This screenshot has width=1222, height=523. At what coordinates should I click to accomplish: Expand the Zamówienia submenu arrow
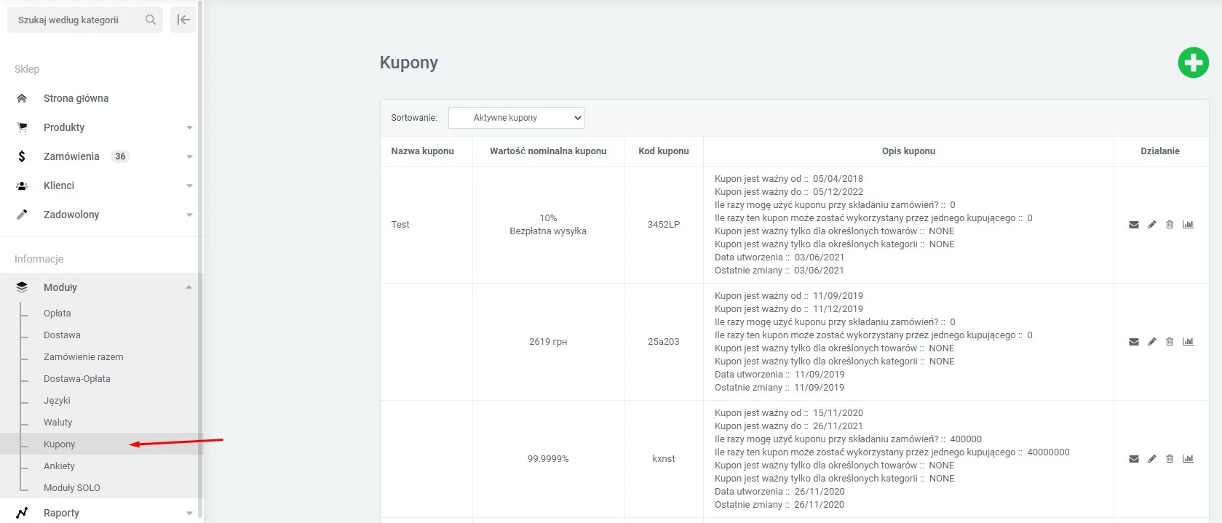point(189,157)
